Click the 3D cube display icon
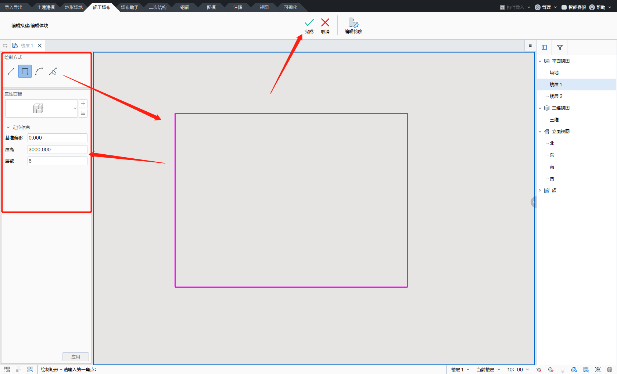This screenshot has width=617, height=374. pos(610,370)
